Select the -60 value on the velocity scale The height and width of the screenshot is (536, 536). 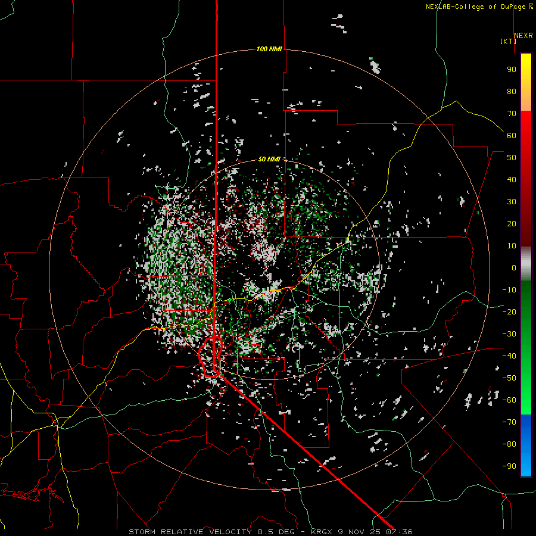tap(509, 400)
